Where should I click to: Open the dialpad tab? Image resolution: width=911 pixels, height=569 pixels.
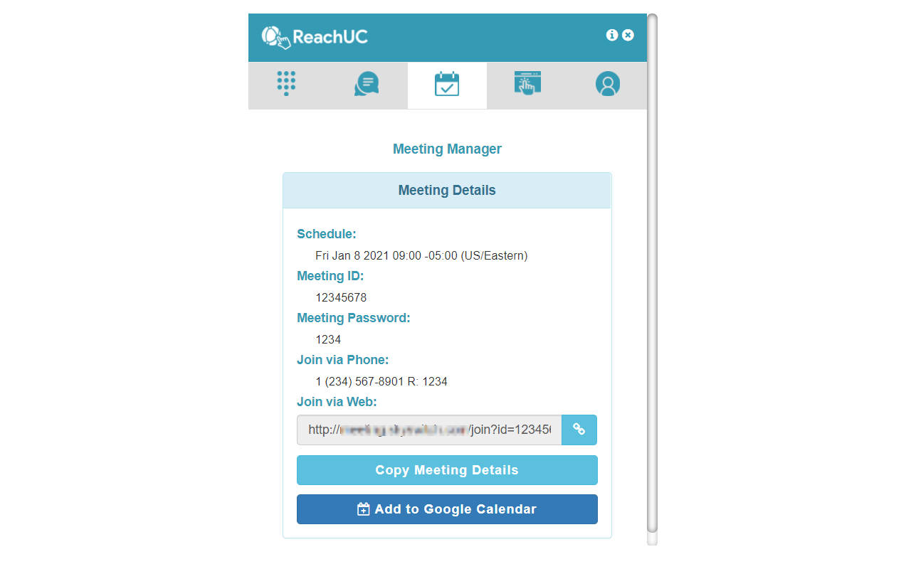point(286,83)
